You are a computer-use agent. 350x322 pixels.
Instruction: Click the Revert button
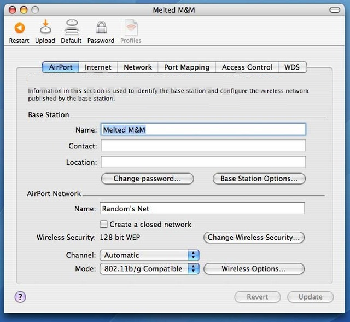[x=258, y=297]
